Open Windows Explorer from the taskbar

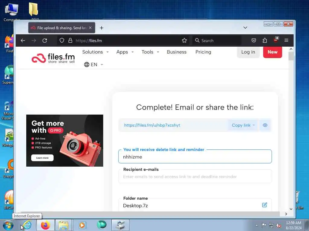(x=63, y=225)
